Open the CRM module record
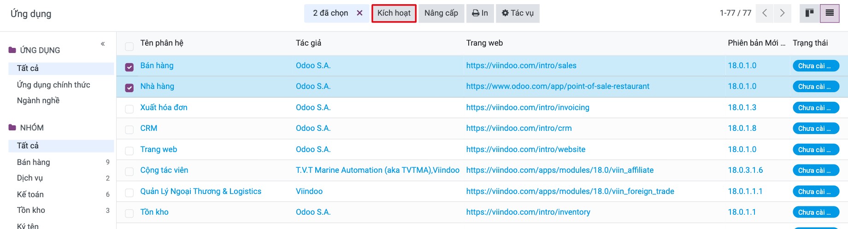Viewport: 848px width, 229px height. point(148,128)
